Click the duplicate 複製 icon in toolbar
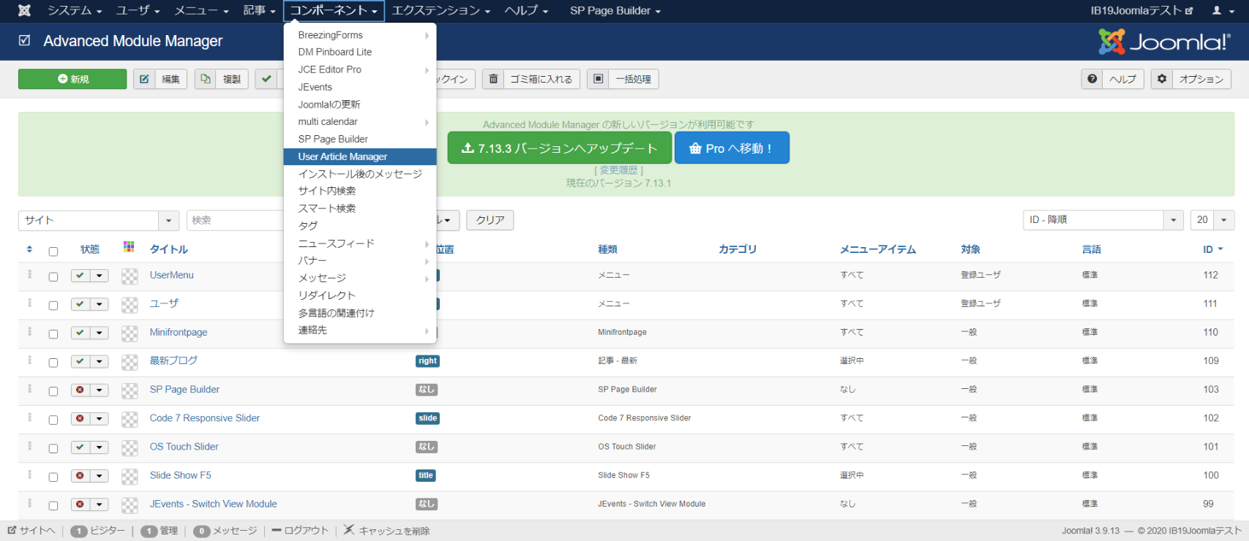 pos(206,79)
